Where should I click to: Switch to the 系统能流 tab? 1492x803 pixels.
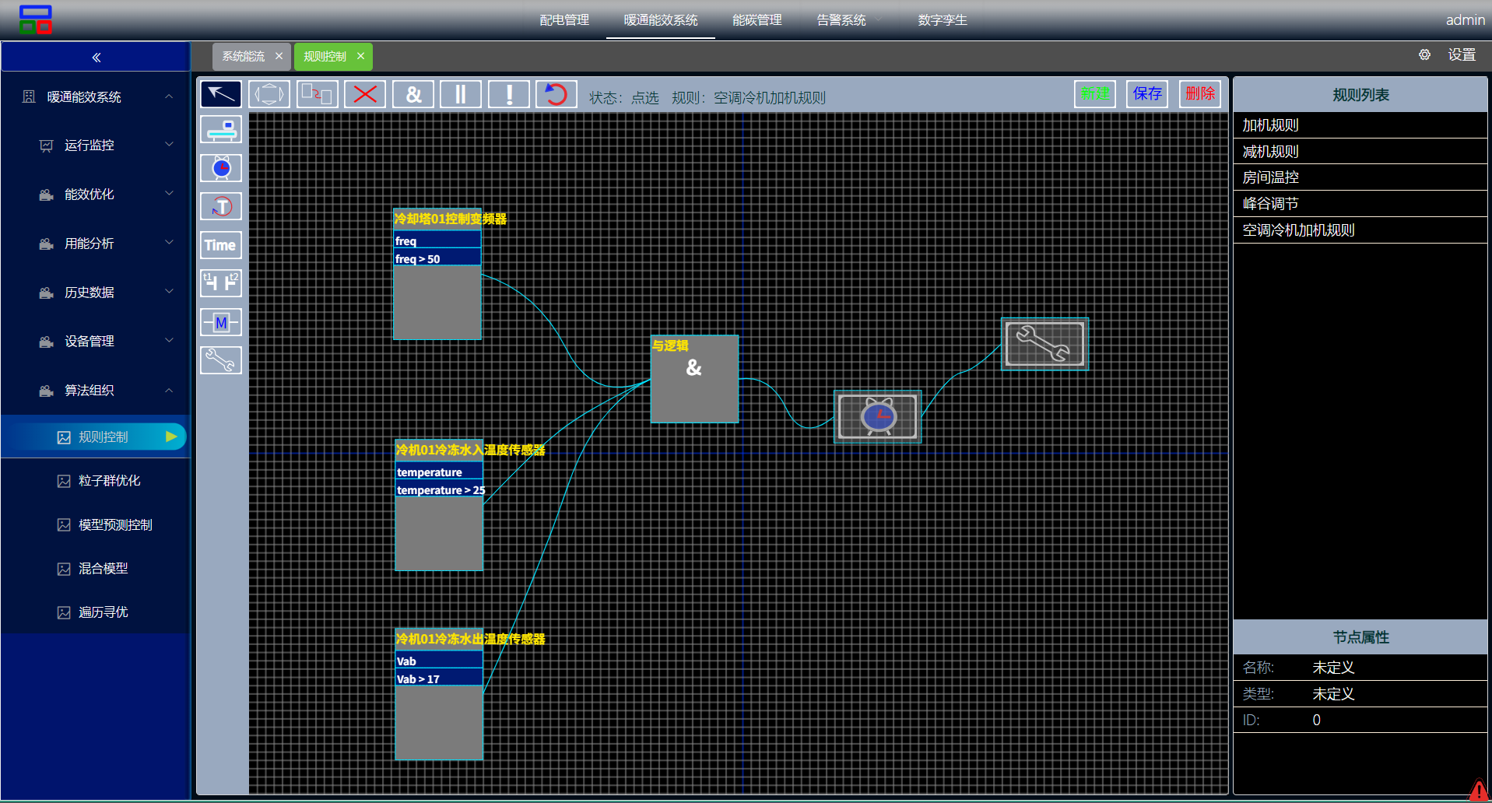click(244, 57)
